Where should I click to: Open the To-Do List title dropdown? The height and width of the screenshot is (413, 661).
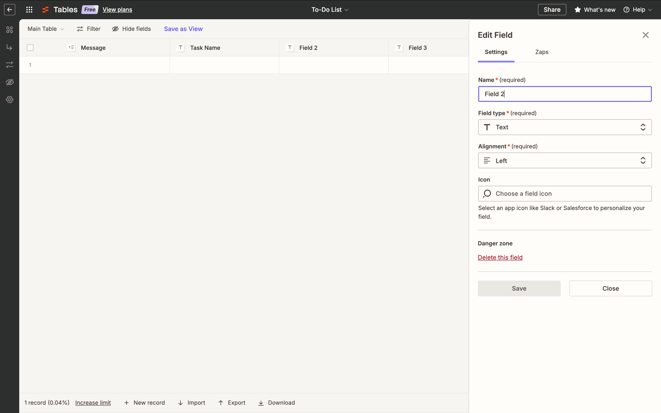330,10
